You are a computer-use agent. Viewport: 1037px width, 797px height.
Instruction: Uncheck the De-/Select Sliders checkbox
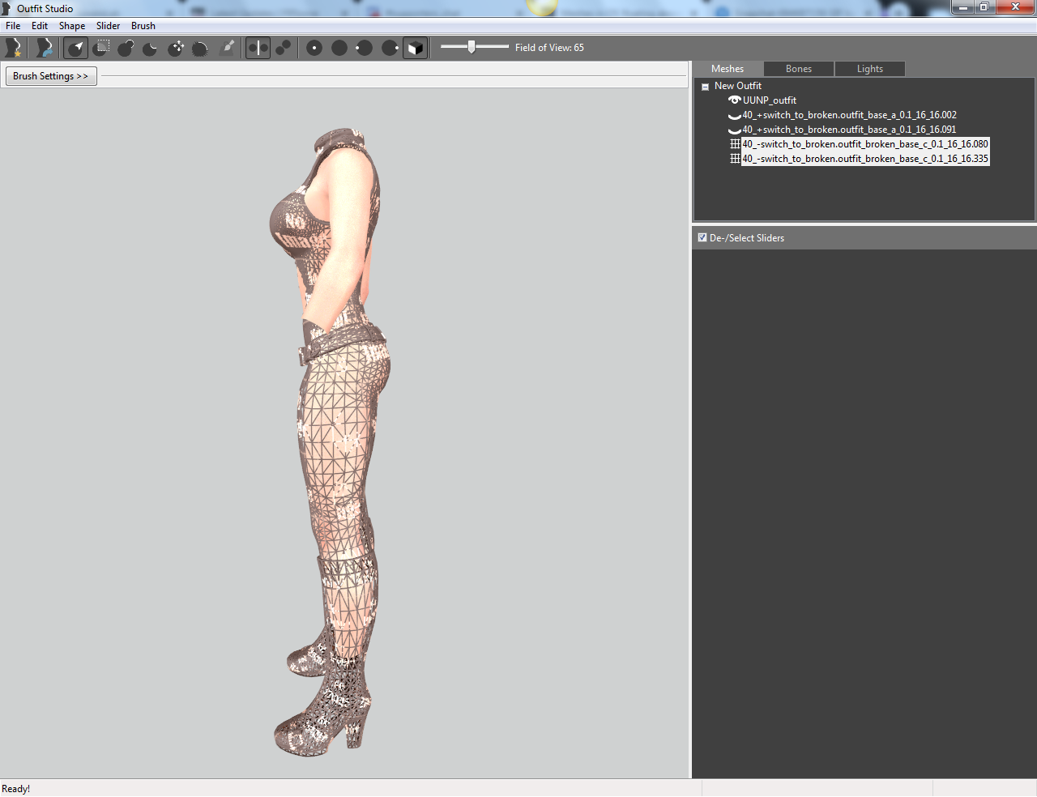[x=702, y=237]
